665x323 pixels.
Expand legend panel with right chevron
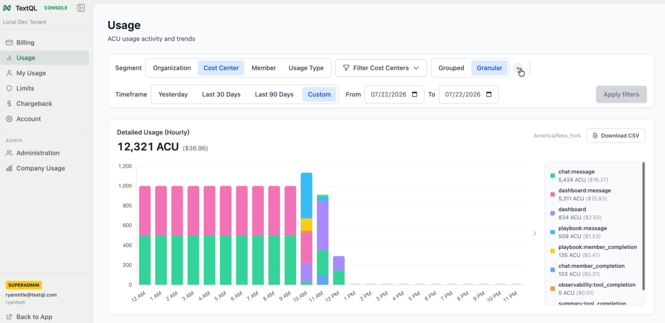[534, 233]
